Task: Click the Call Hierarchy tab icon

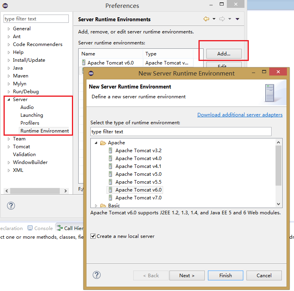Action: 60,228
